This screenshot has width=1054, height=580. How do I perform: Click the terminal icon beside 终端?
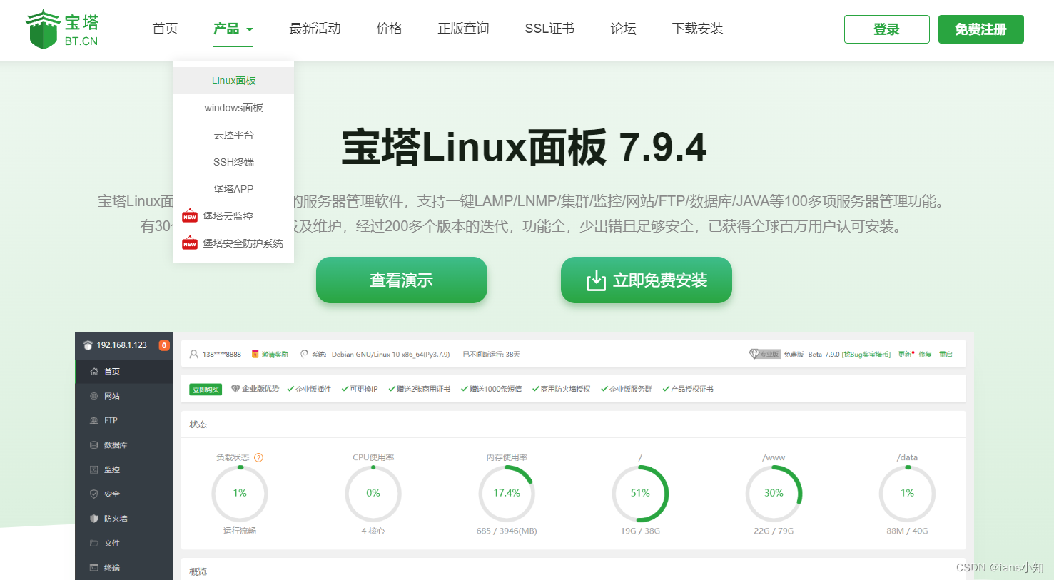(94, 568)
